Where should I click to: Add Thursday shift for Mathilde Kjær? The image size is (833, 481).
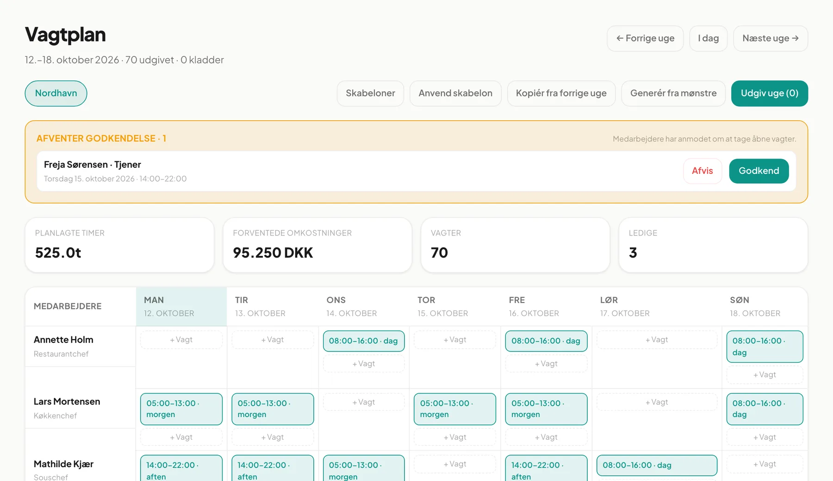pyautogui.click(x=455, y=464)
